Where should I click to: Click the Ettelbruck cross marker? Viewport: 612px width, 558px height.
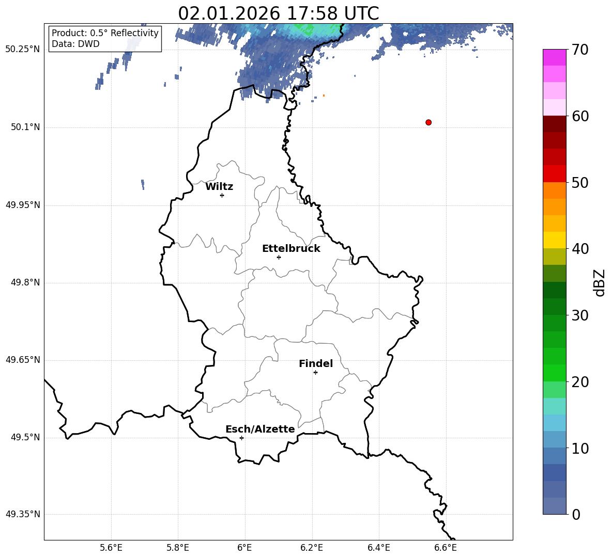pyautogui.click(x=279, y=257)
